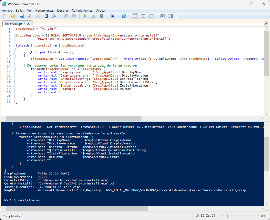The width and height of the screenshot is (270, 220).
Task: Open the Depurar menu
Action: 62,11
